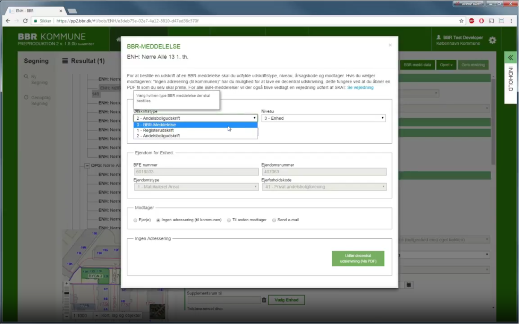Open the Opret dropdown button

446,65
